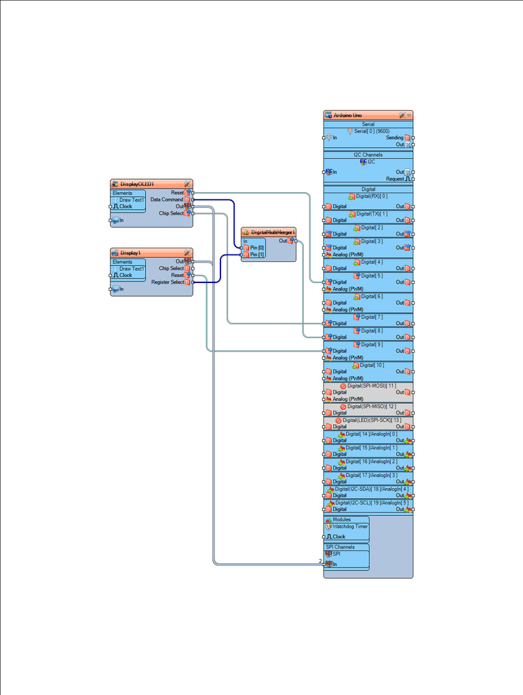
Task: Click the DigitalMultiMerger1 header icon
Action: (x=246, y=232)
